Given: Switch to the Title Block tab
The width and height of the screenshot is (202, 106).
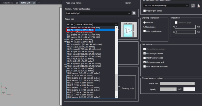Looking at the screenshot, I should coord(7,3).
